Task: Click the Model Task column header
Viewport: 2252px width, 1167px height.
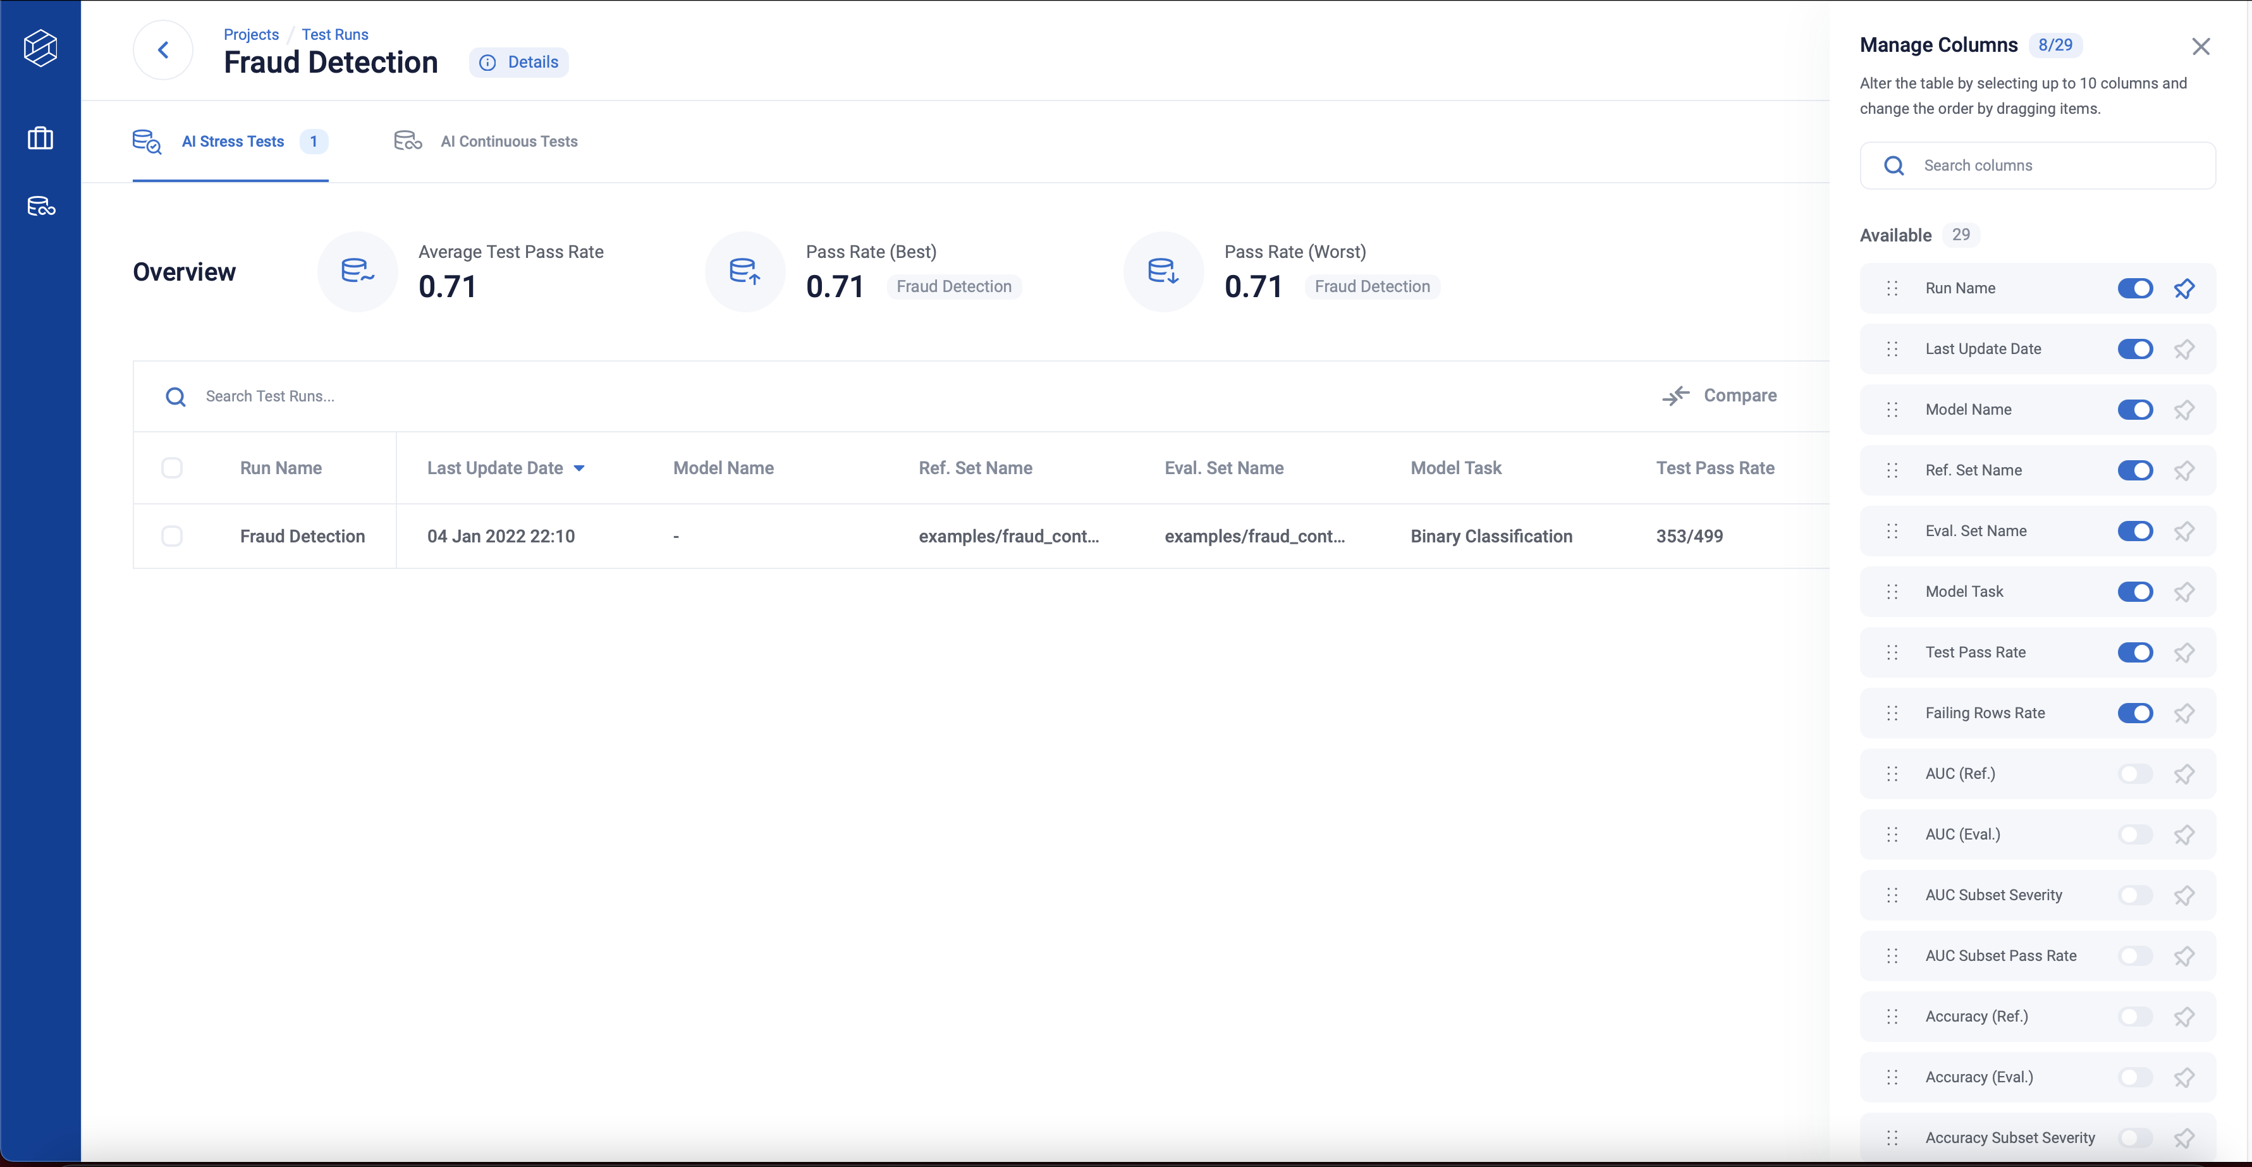Action: click(x=1455, y=468)
